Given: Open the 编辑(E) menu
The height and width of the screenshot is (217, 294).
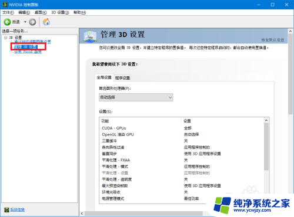Looking at the screenshot, I should 24,12.
